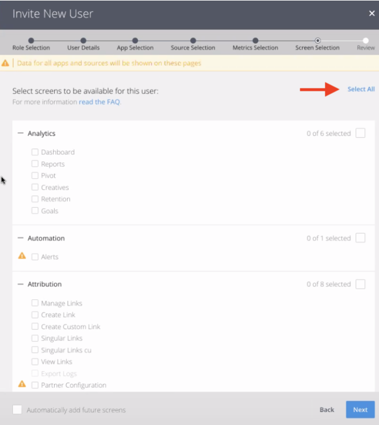Click the warning icon in the yellow banner

point(5,63)
